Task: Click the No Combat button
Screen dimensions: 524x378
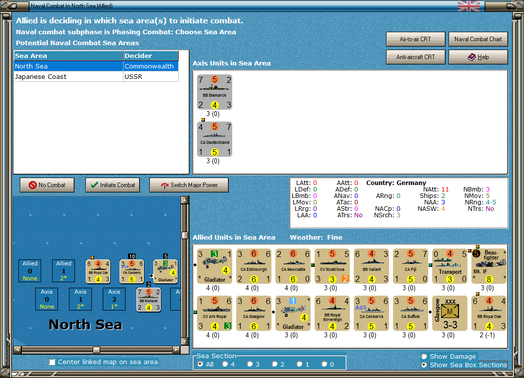Action: coord(47,185)
